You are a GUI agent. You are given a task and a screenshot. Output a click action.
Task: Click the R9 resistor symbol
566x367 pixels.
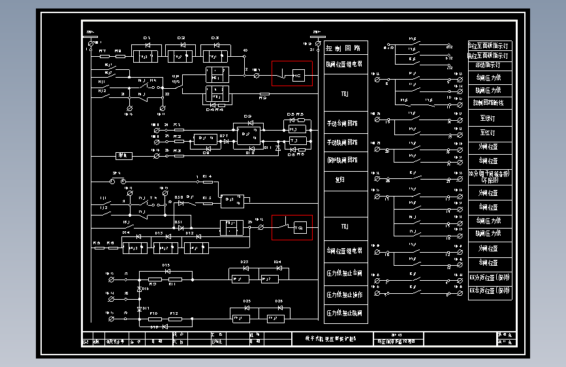click(x=264, y=94)
